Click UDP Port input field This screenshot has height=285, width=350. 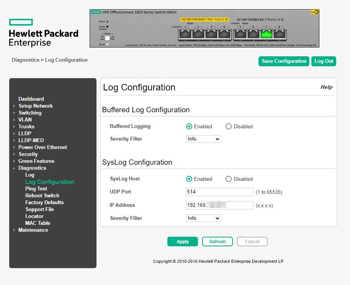(x=219, y=192)
